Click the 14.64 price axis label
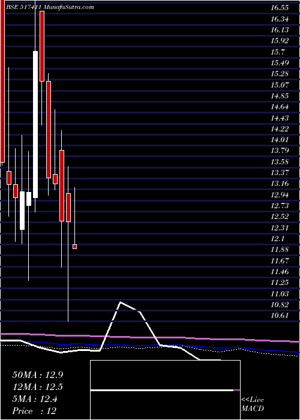Viewport: 300px width, 420px height. tap(280, 107)
